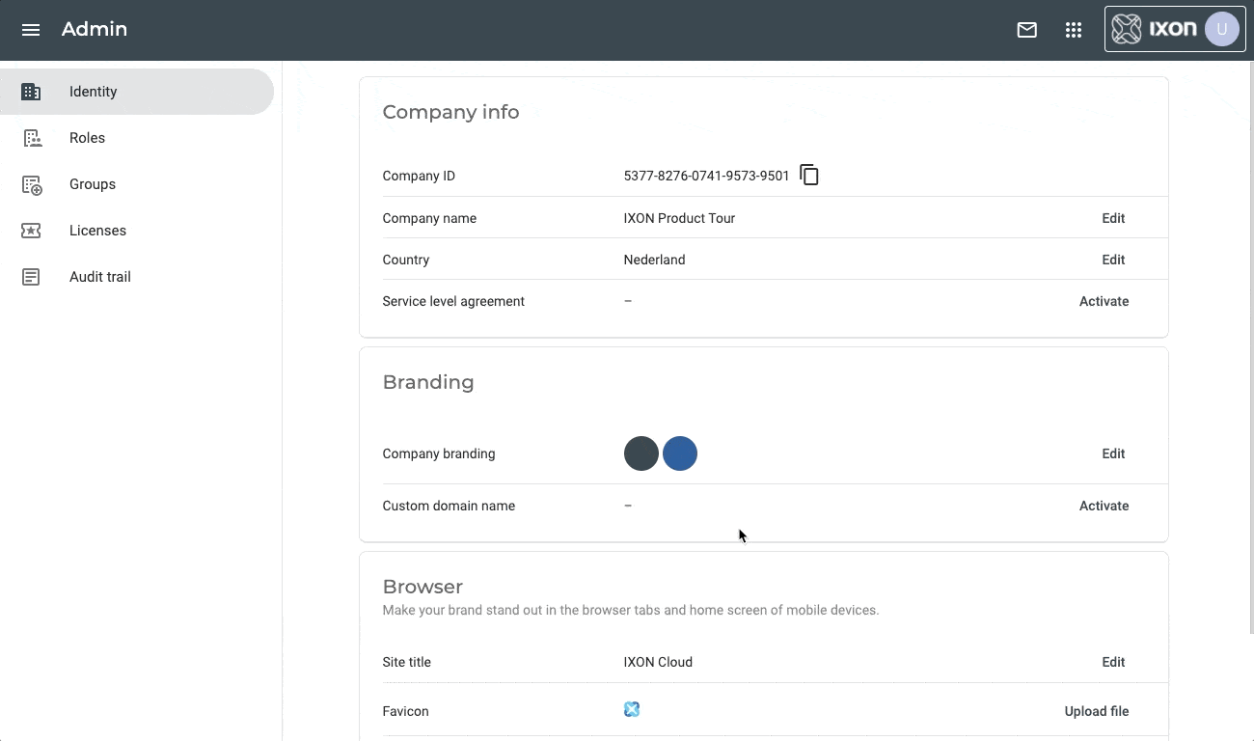Click the Identity building icon
The width and height of the screenshot is (1254, 741).
(31, 92)
